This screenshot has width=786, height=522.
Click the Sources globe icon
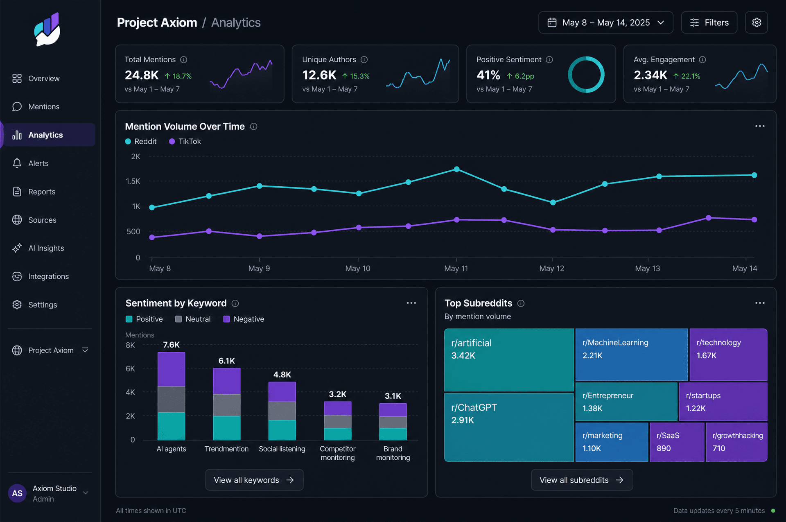pos(17,219)
